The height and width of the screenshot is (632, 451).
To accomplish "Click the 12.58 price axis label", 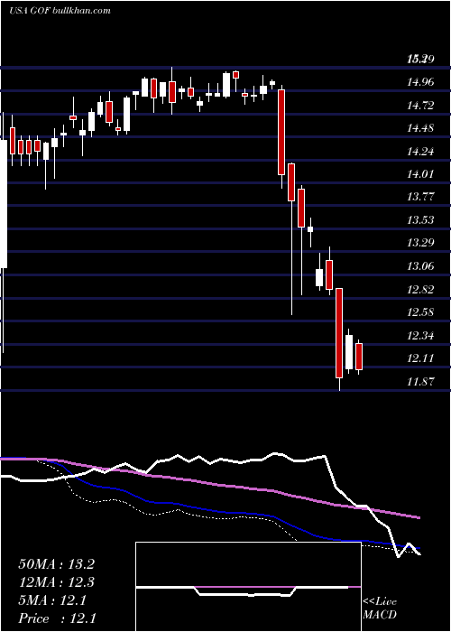I will (x=420, y=312).
